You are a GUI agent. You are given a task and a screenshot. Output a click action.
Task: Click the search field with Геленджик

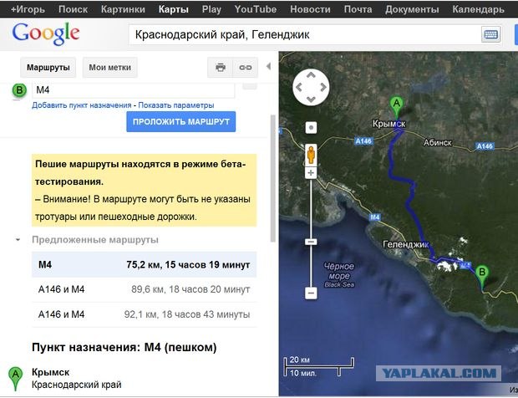click(x=304, y=34)
